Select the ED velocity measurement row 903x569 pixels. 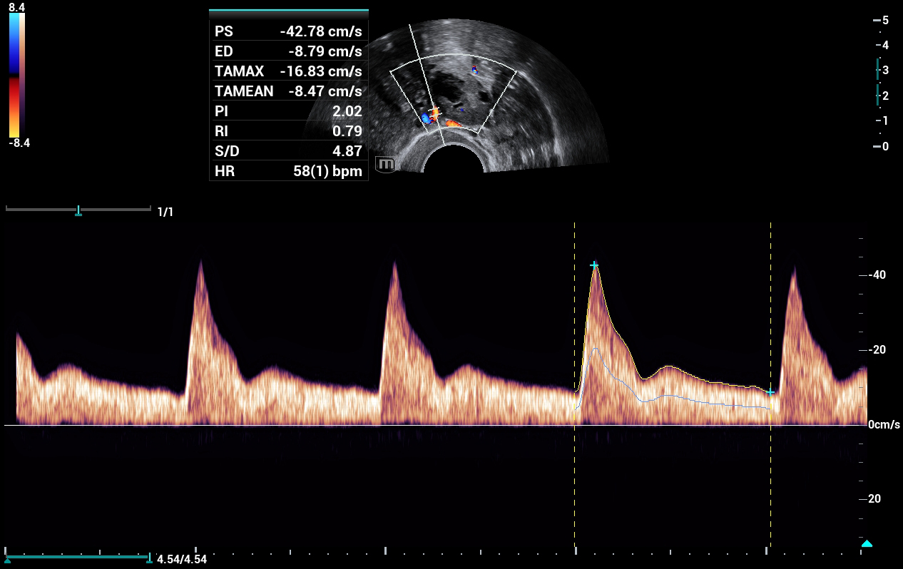(x=288, y=52)
